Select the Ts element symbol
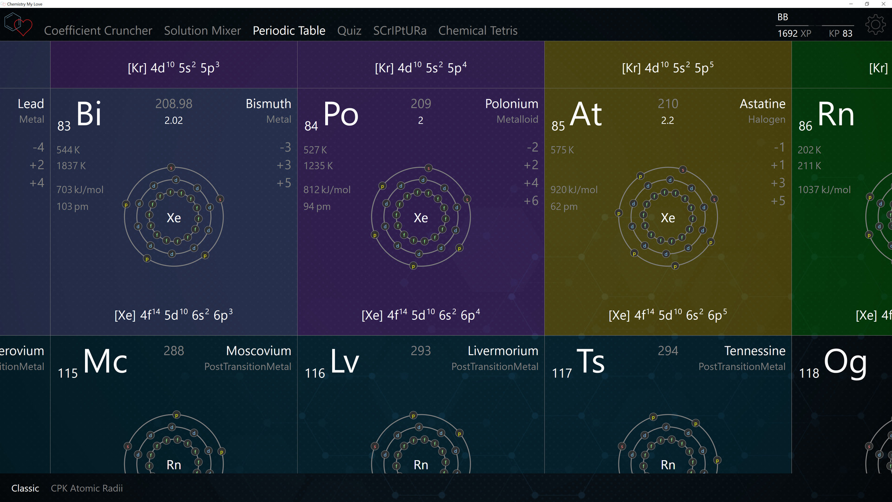This screenshot has height=502, width=892. [x=590, y=361]
